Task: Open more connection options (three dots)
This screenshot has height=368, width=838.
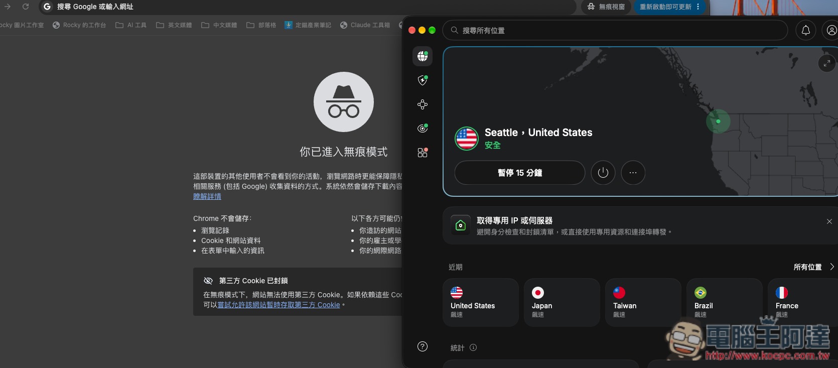Action: (633, 173)
